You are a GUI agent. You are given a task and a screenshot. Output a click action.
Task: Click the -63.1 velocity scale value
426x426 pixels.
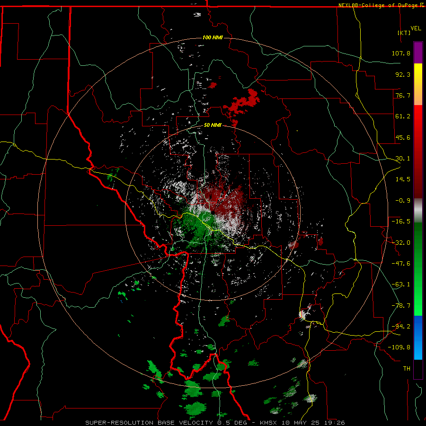pos(401,284)
